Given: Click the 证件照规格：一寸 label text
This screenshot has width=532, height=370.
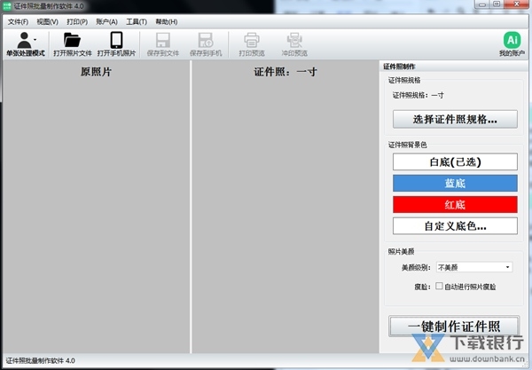Looking at the screenshot, I should click(418, 96).
